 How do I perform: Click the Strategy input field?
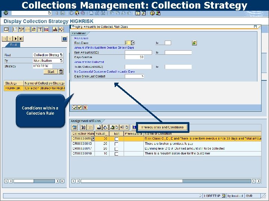pyautogui.click(x=43, y=66)
